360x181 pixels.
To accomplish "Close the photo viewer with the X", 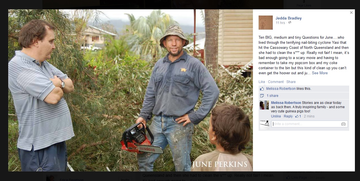I will 351,13.
